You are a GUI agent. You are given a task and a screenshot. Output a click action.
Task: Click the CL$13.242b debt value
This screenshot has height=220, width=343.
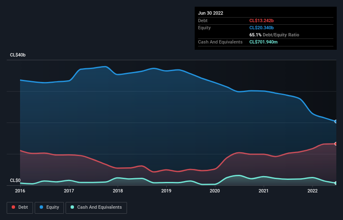262,20
